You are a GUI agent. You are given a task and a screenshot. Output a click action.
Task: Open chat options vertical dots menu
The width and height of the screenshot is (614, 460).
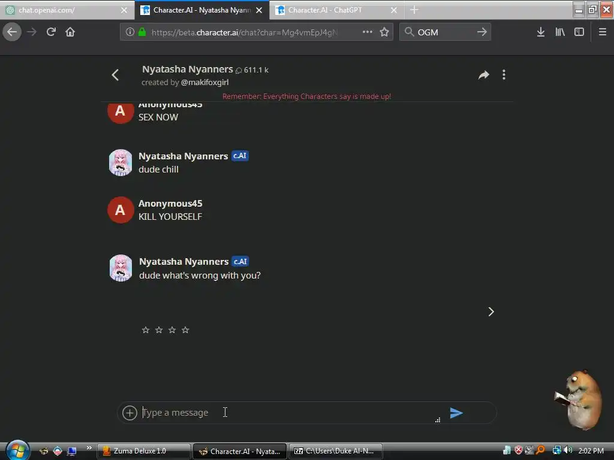tap(504, 75)
